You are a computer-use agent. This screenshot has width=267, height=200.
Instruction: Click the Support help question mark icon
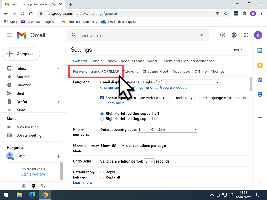pyautogui.click(x=223, y=35)
